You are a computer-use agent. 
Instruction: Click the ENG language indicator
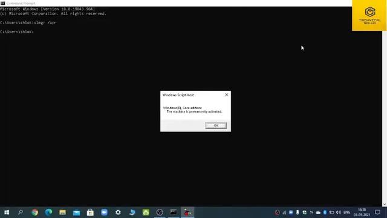point(346,213)
